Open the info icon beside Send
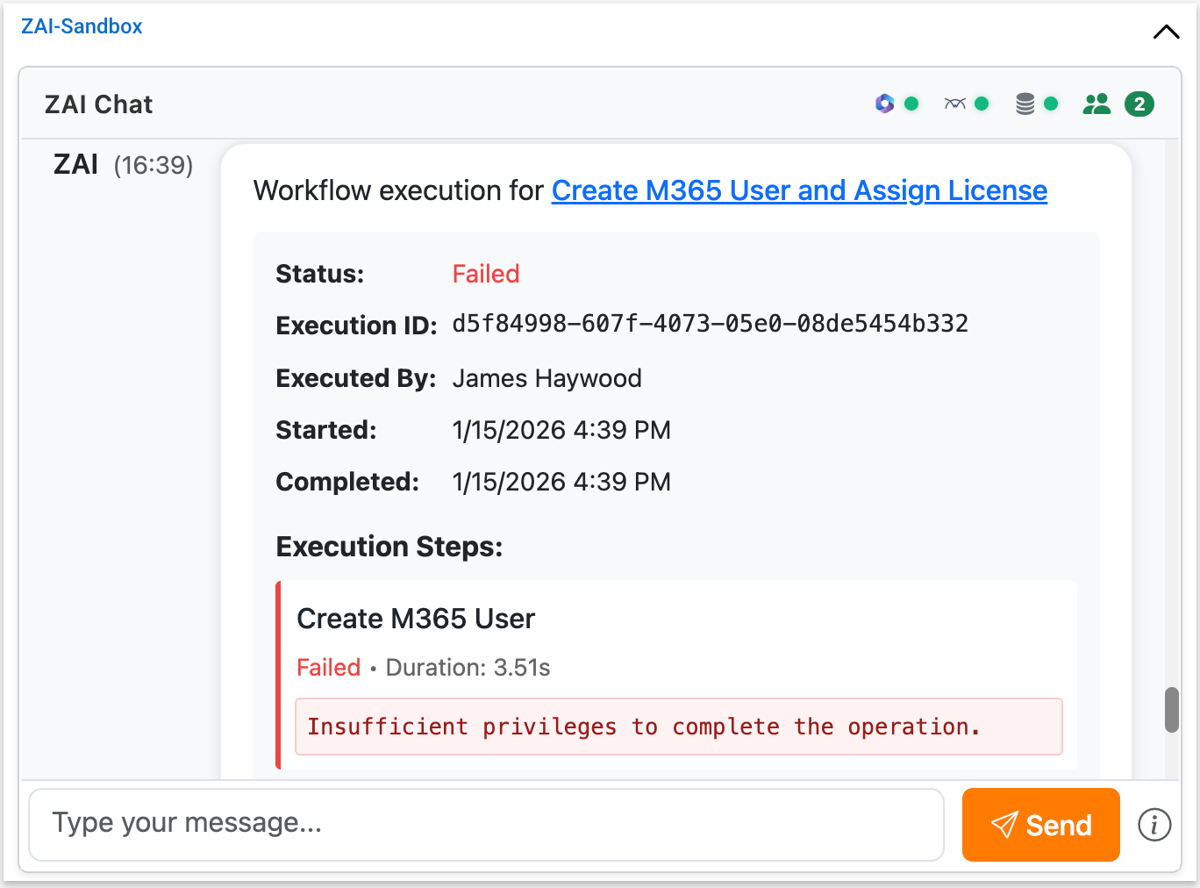Image resolution: width=1200 pixels, height=888 pixels. coord(1154,824)
